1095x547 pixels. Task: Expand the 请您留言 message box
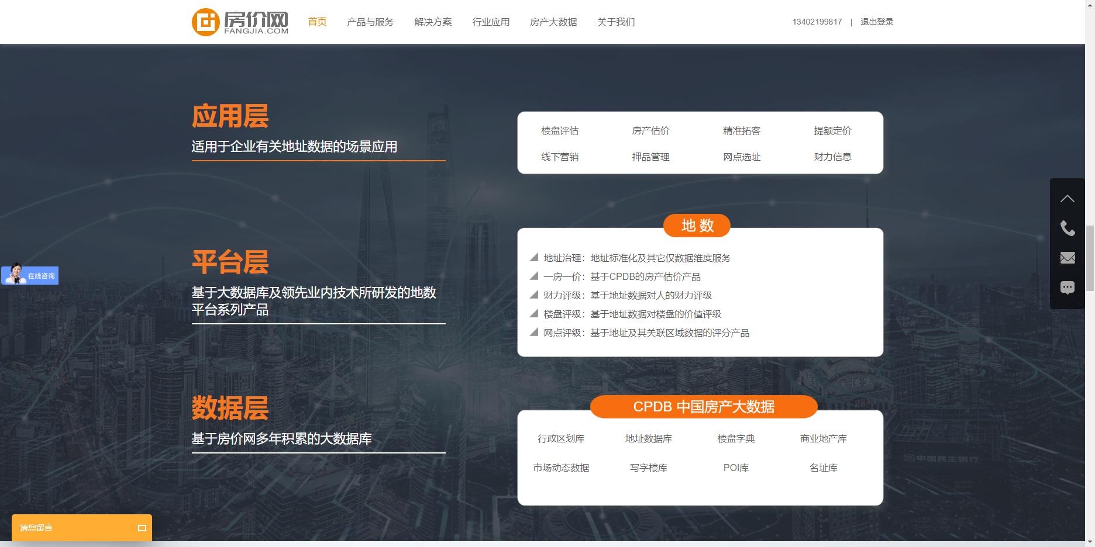(x=142, y=528)
